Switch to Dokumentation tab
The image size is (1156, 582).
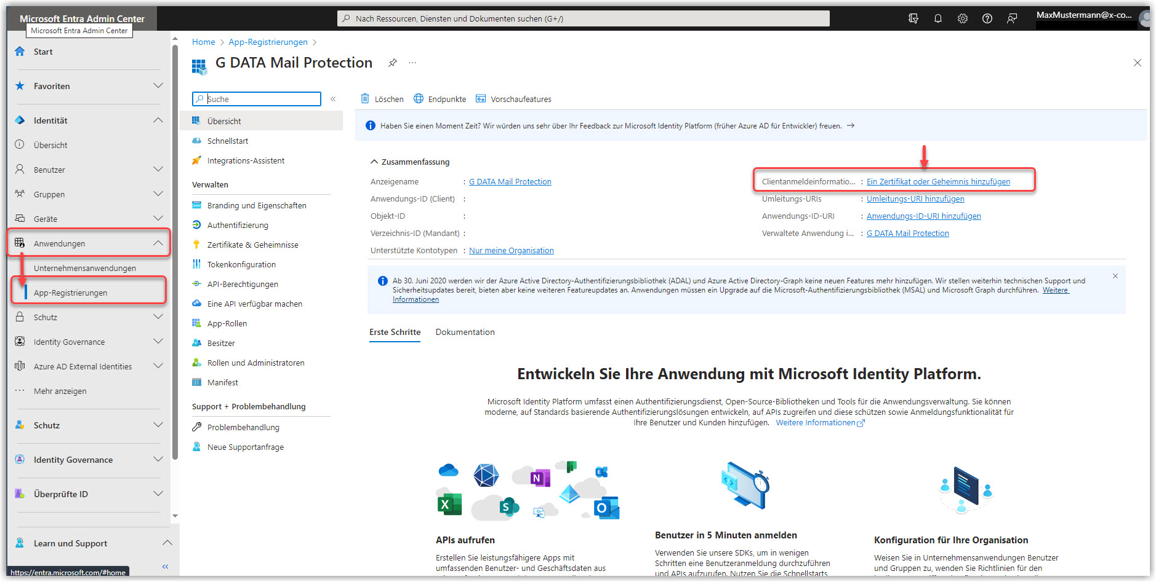click(x=465, y=332)
